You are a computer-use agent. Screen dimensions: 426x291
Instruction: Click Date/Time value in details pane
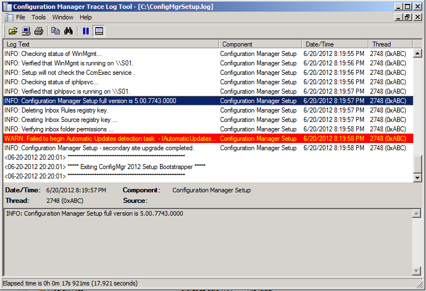click(76, 190)
